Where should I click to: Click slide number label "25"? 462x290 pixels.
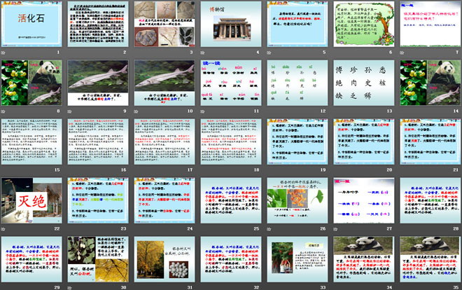(x=257, y=228)
